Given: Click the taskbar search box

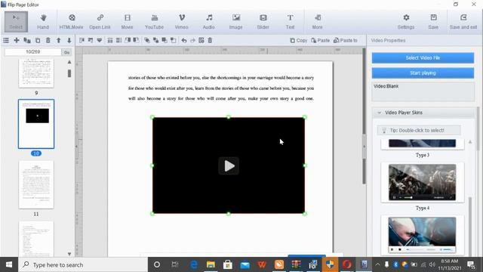Looking at the screenshot, I should point(83,264).
